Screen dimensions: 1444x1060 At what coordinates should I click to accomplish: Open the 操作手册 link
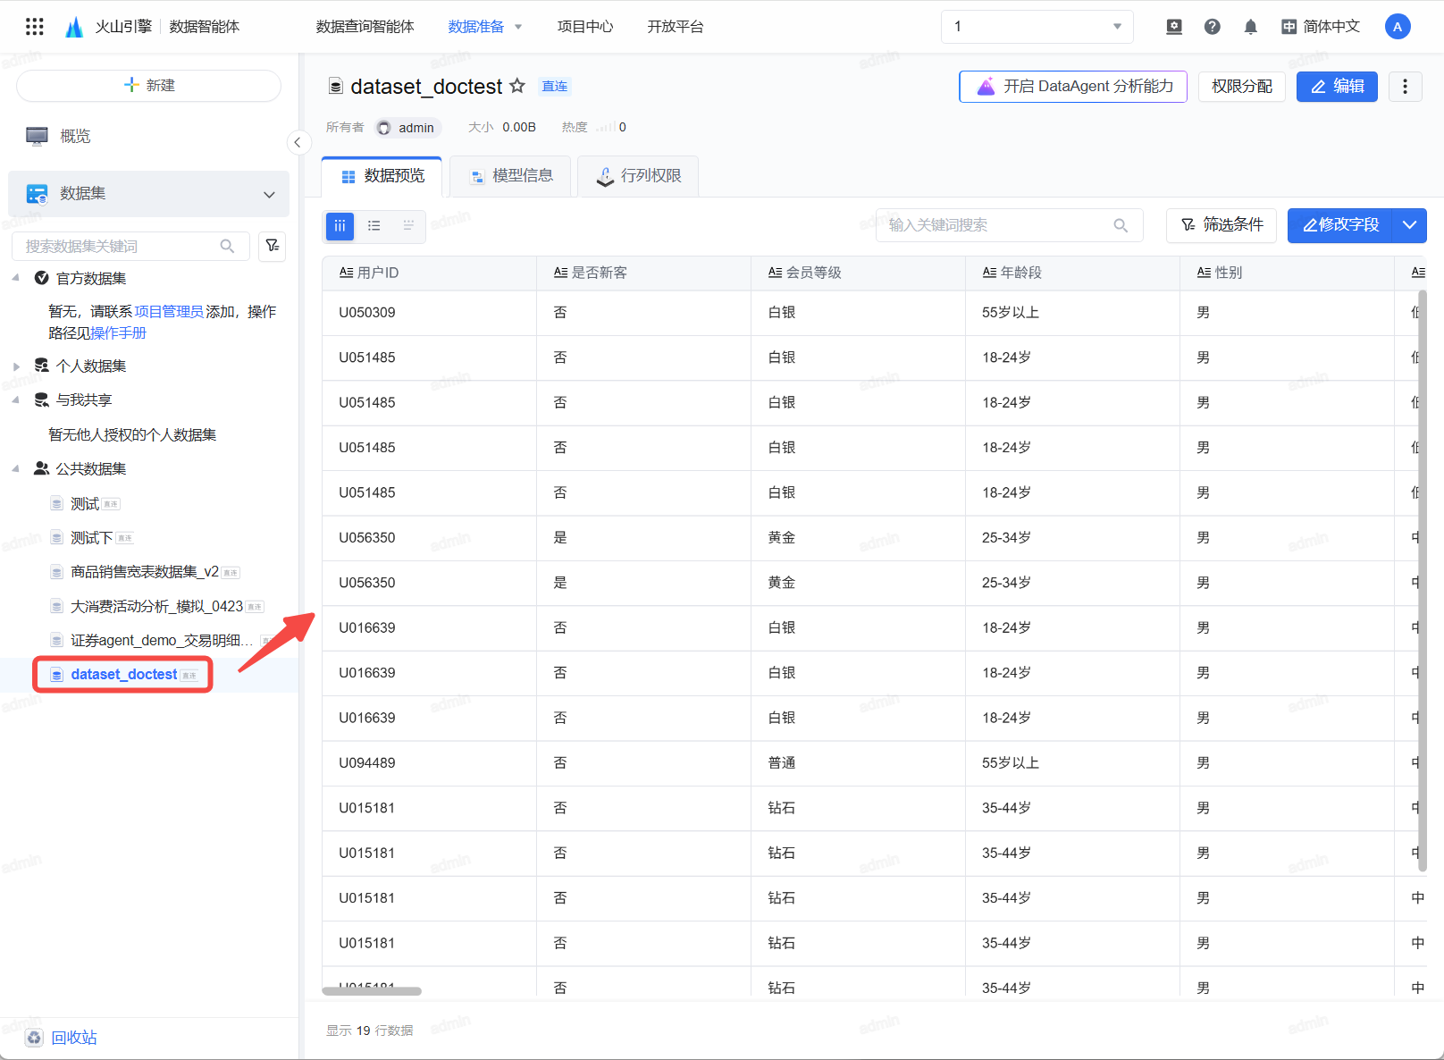(118, 333)
